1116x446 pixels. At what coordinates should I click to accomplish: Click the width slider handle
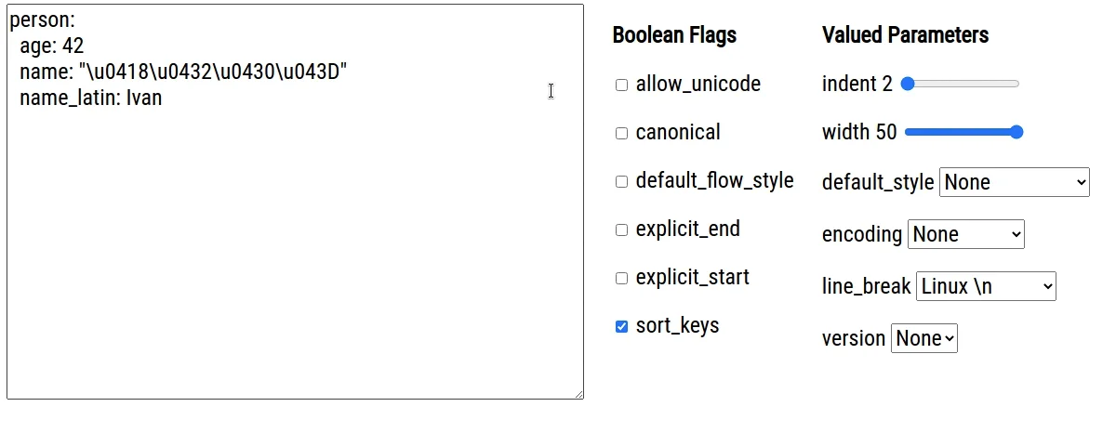point(1016,132)
